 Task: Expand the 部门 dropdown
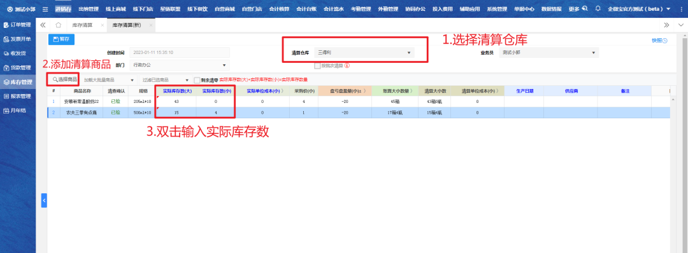pyautogui.click(x=180, y=65)
